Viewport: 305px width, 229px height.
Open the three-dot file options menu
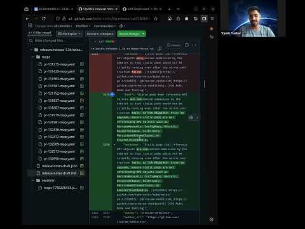(x=194, y=45)
